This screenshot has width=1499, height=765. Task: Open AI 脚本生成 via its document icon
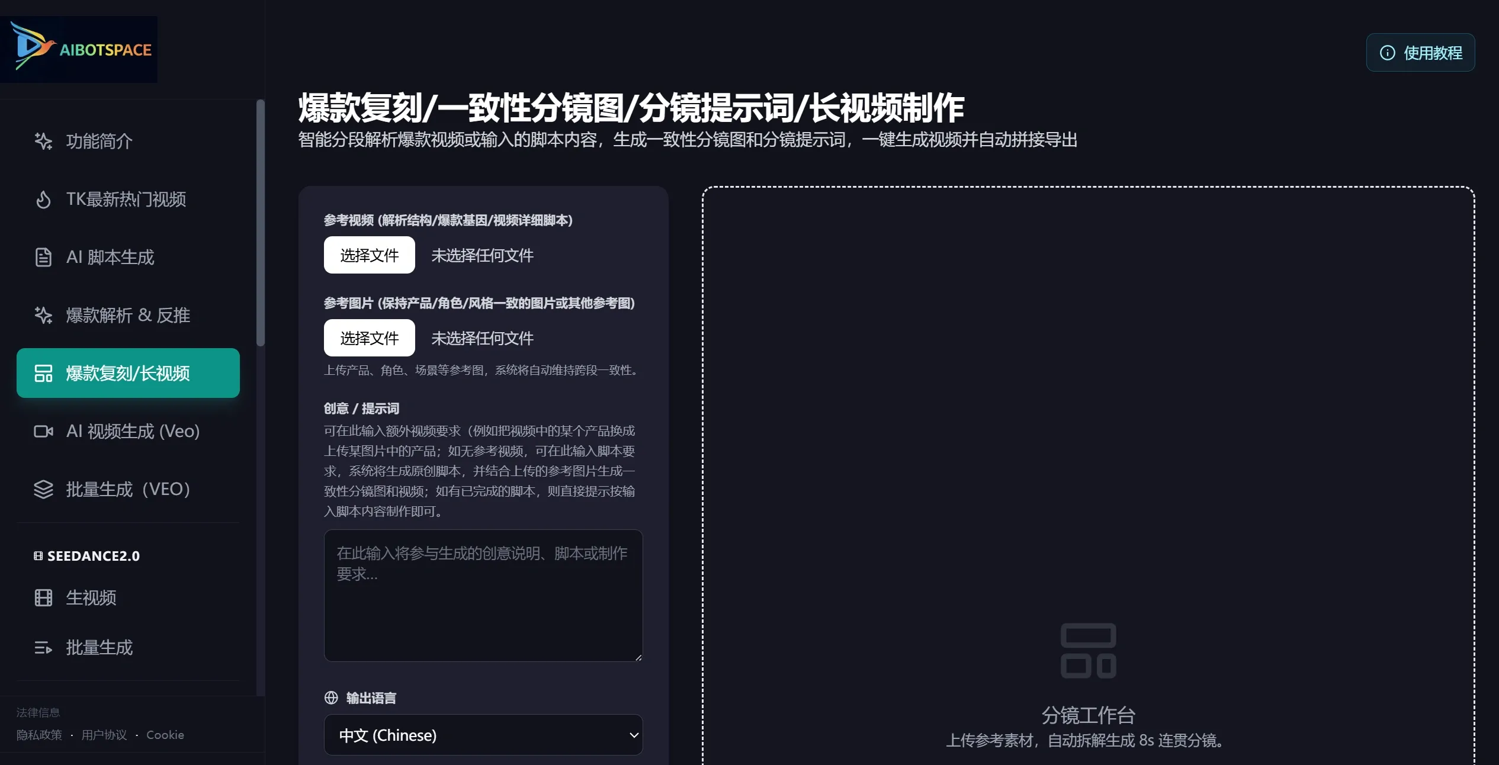(x=43, y=257)
